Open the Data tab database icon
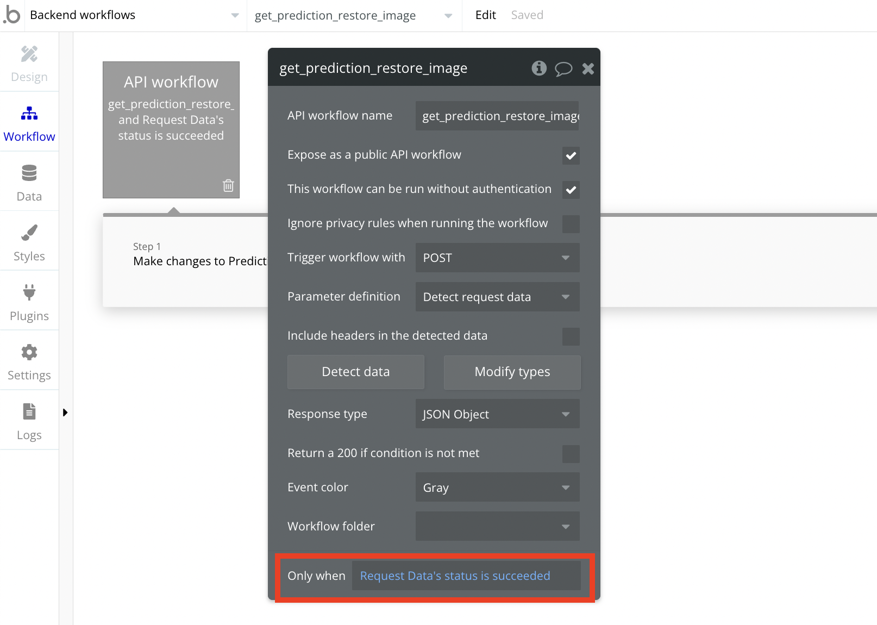The image size is (877, 625). click(x=29, y=173)
